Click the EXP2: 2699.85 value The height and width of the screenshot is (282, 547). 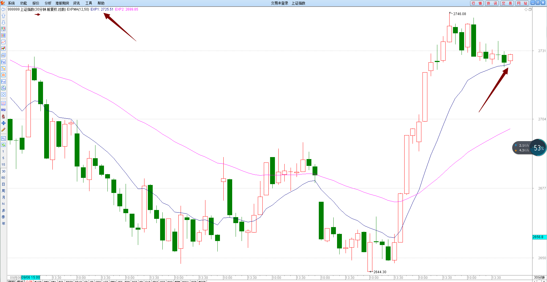click(x=126, y=9)
